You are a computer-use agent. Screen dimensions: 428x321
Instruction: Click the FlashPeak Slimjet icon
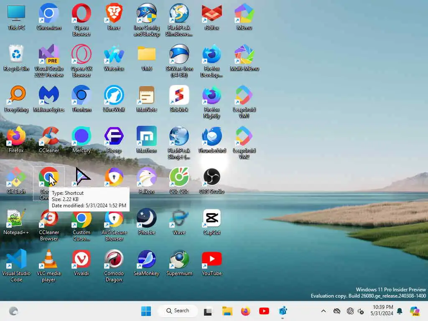(179, 143)
